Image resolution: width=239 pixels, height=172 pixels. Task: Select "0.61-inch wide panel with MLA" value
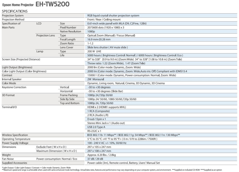(x=117, y=23)
